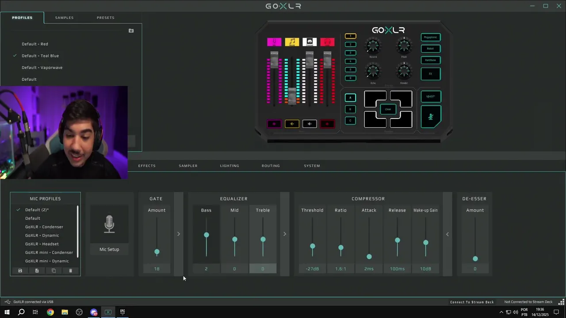Switch to the Samples tab
The height and width of the screenshot is (318, 566).
64,18
